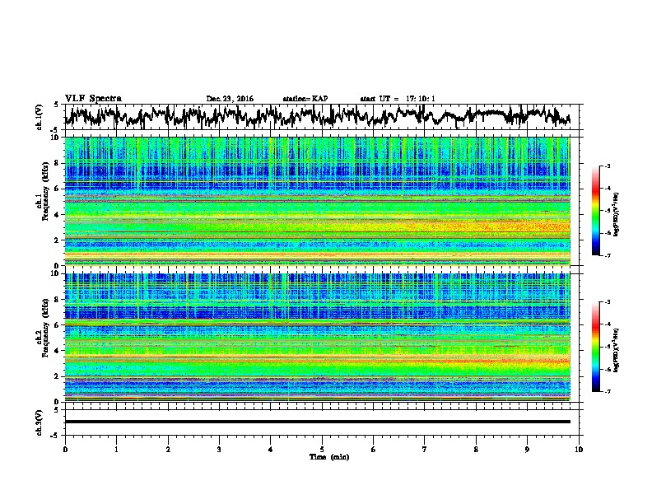
Task: Click time axis tick label "1"
Action: coord(116,449)
